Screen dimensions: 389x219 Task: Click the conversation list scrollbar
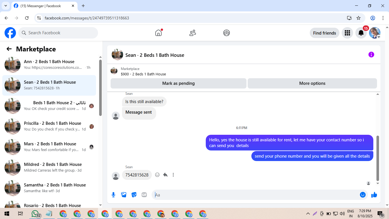point(100,88)
